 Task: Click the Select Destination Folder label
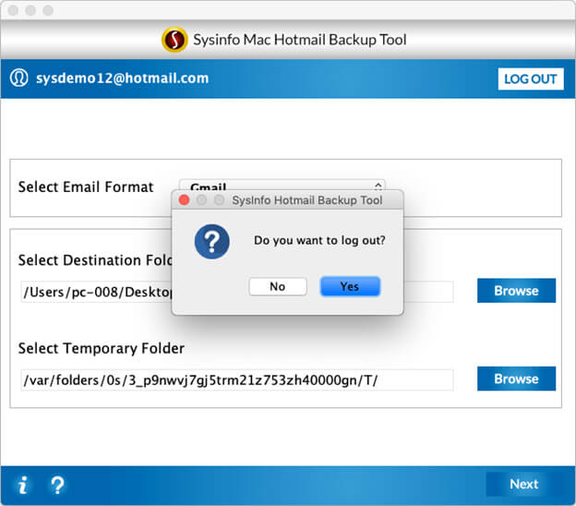pyautogui.click(x=95, y=260)
